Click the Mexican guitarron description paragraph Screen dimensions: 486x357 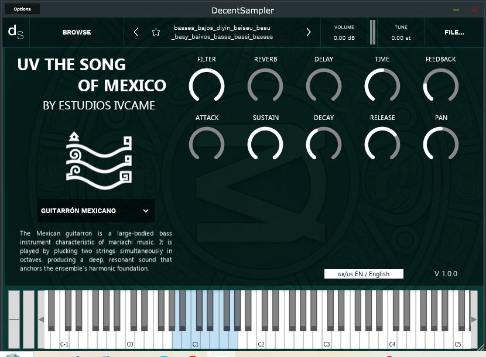[96, 251]
